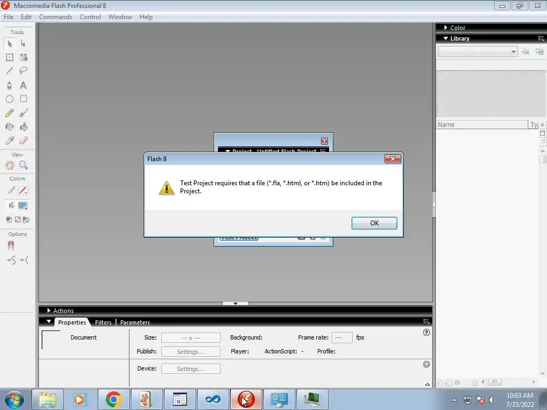
Task: Open the Library document dropdown
Action: (478, 52)
